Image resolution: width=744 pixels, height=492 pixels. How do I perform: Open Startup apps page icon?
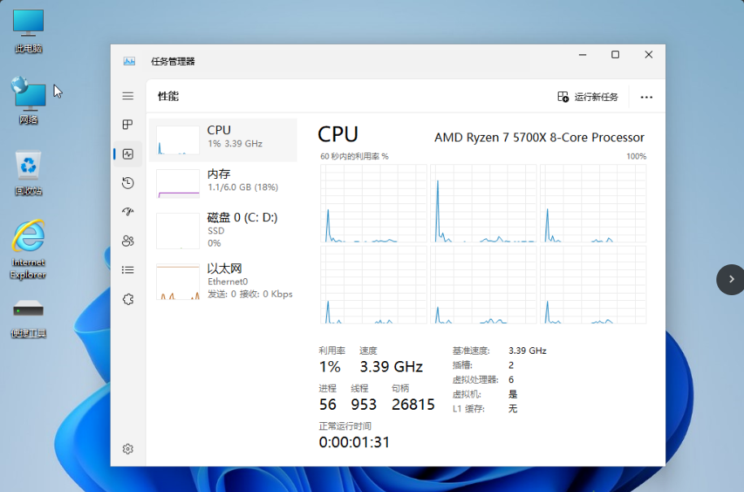pos(128,211)
